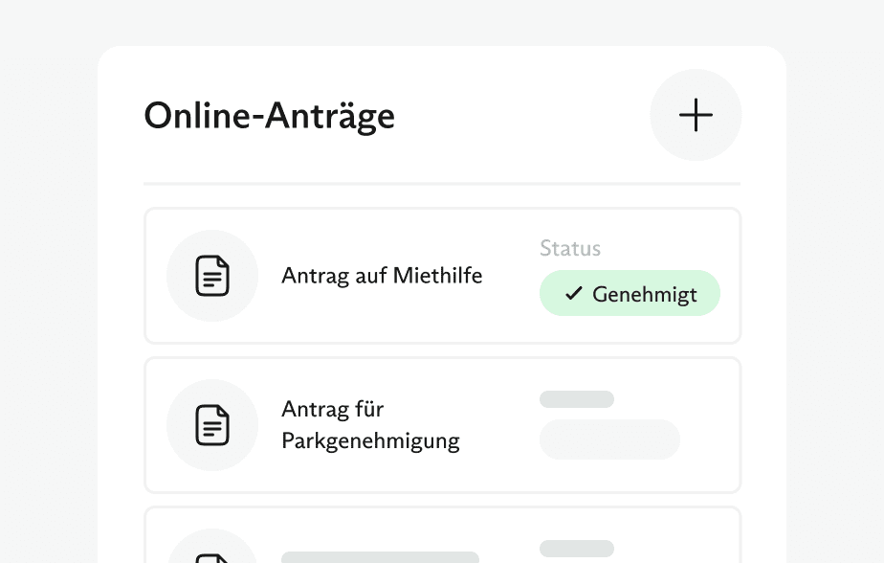This screenshot has width=884, height=563.
Task: Click small grey status label placeholder in Parkgenehmigung row
Action: click(x=576, y=399)
